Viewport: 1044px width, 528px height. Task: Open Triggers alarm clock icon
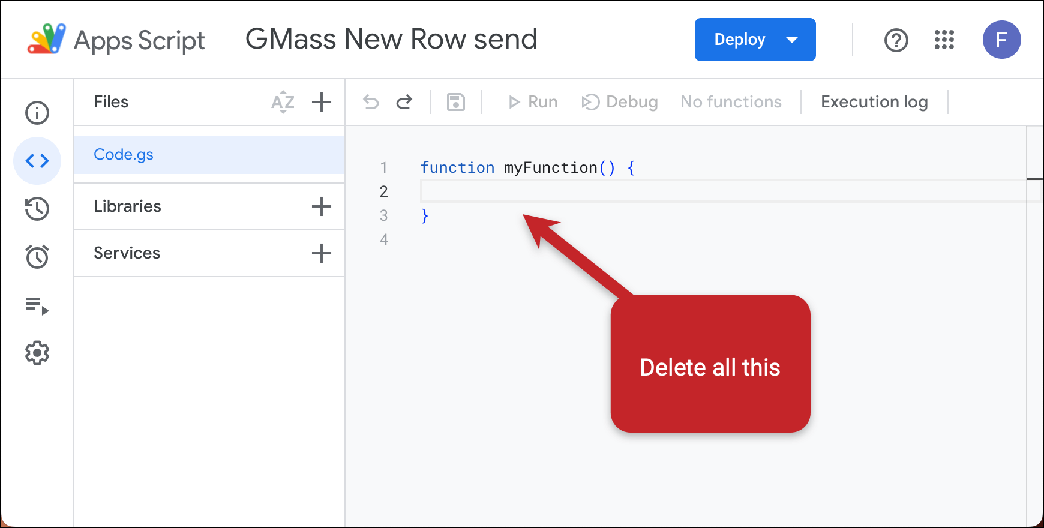[x=37, y=257]
